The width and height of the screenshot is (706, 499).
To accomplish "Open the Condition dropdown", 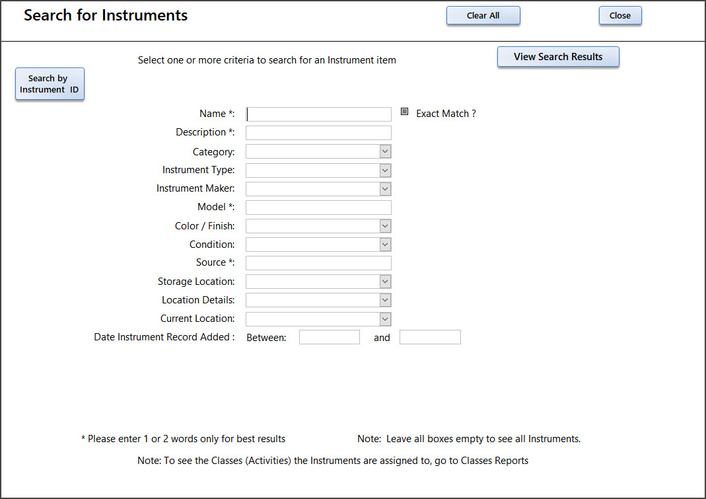I will click(x=386, y=245).
